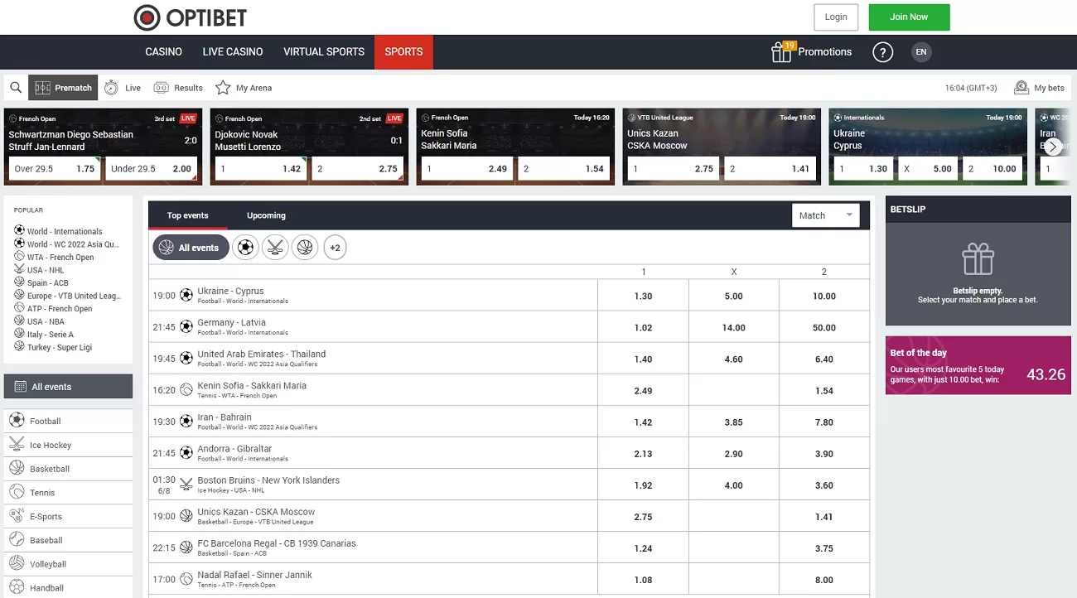Select Musetti odds 2.75 in live card

coord(357,168)
